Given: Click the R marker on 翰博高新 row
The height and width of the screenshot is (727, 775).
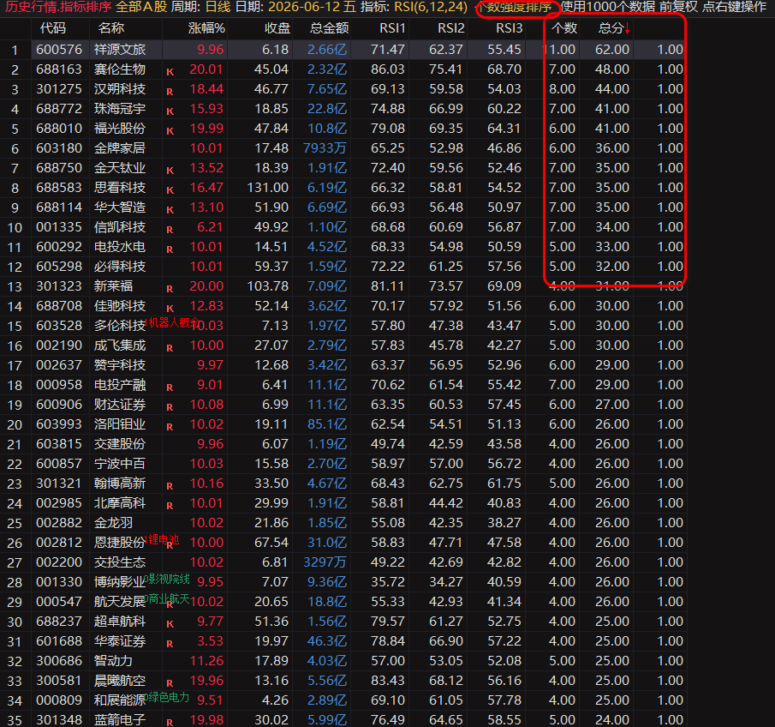Looking at the screenshot, I should [x=170, y=486].
